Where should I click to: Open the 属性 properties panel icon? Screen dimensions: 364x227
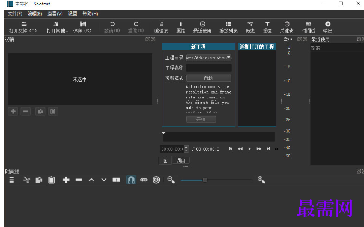181,27
